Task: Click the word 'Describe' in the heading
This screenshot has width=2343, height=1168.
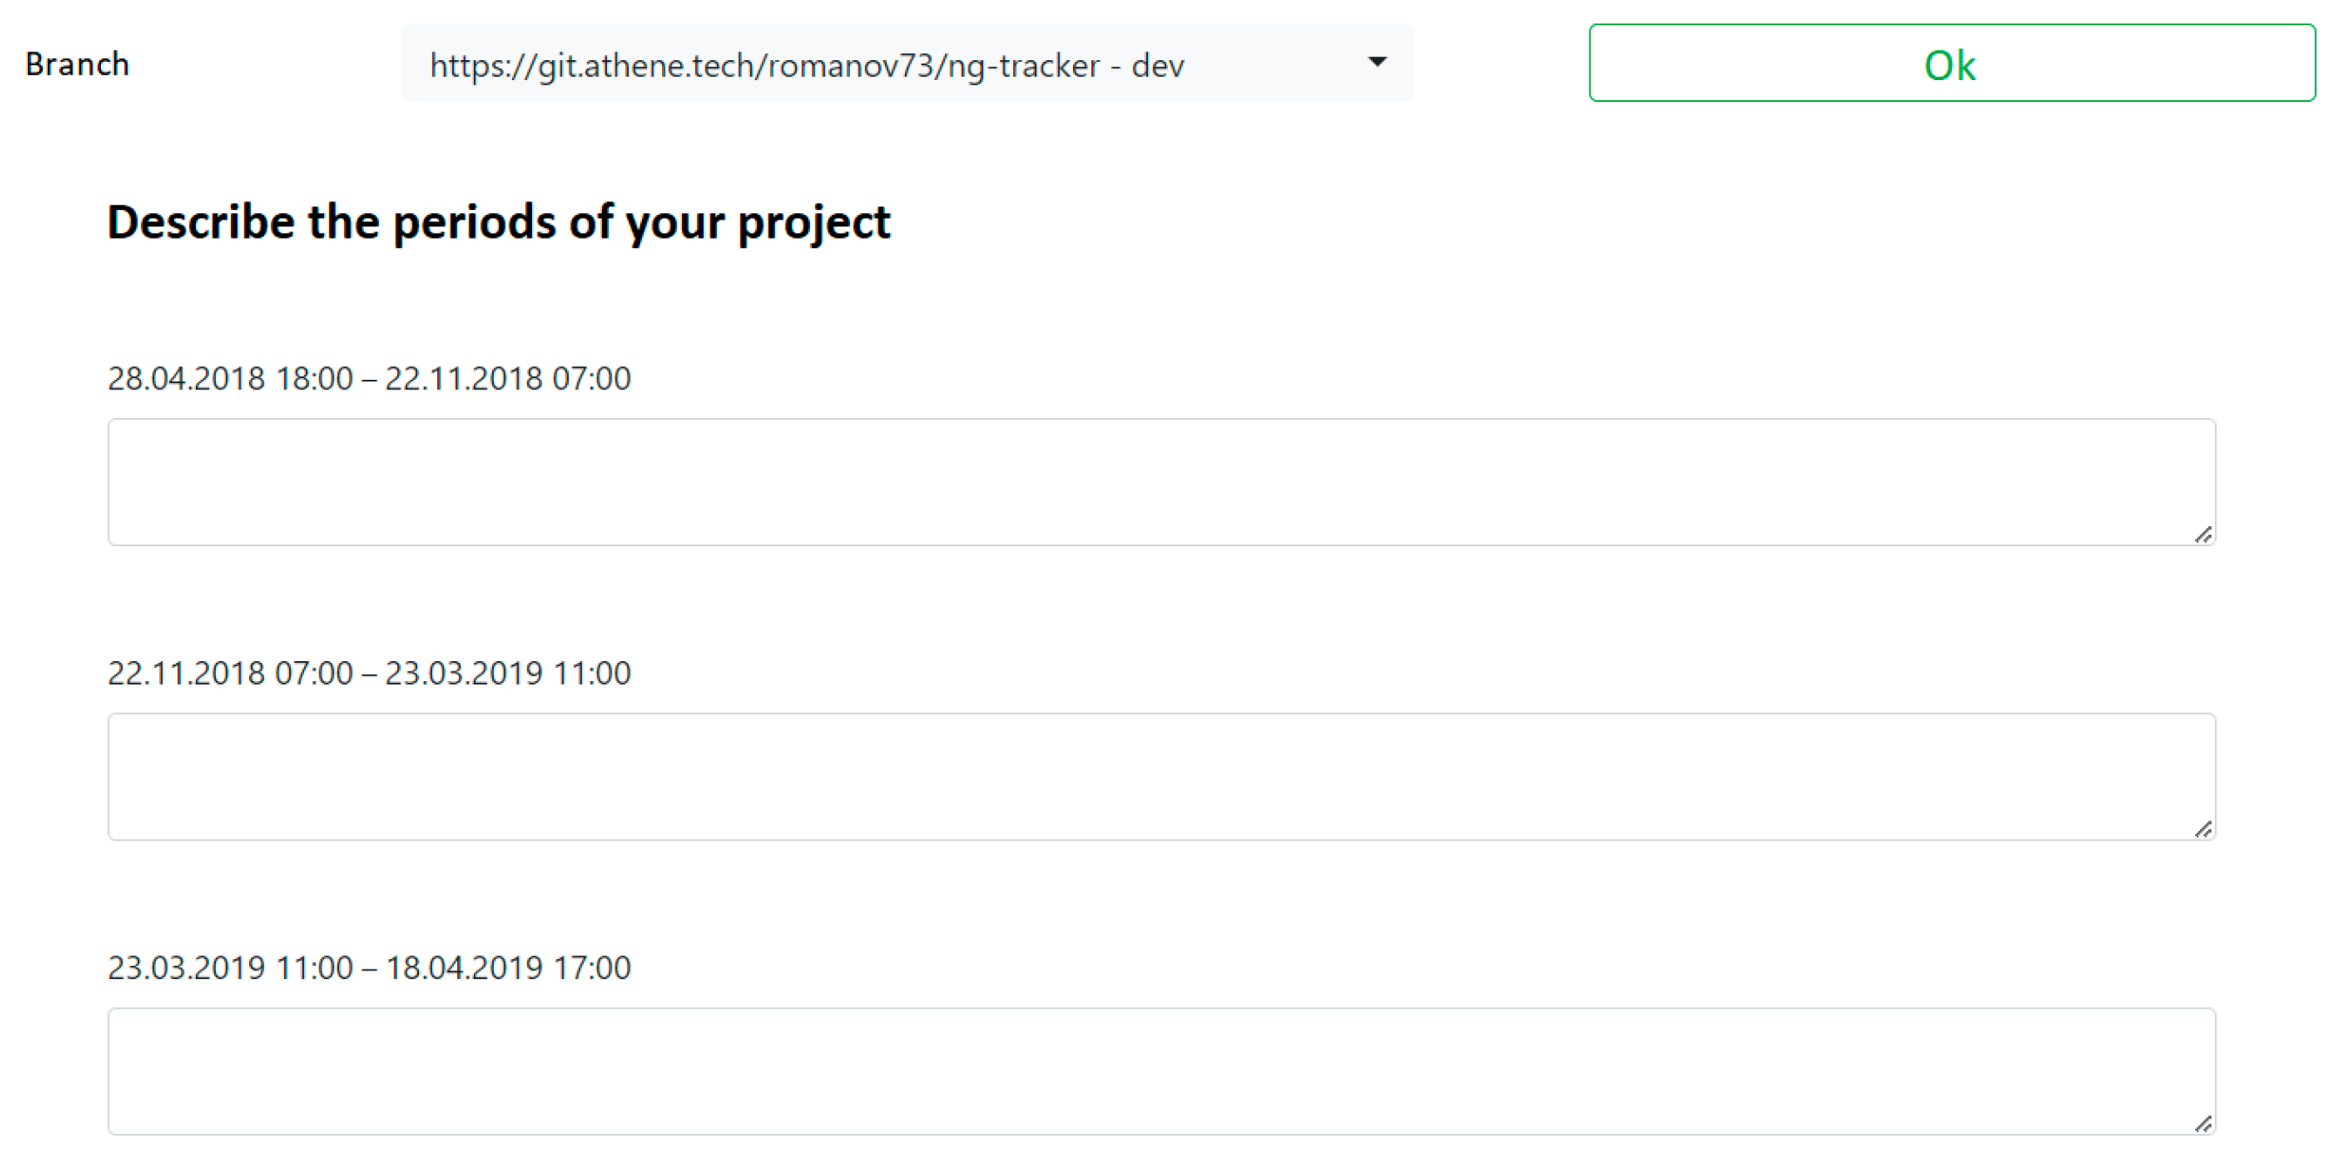Action: (x=200, y=222)
